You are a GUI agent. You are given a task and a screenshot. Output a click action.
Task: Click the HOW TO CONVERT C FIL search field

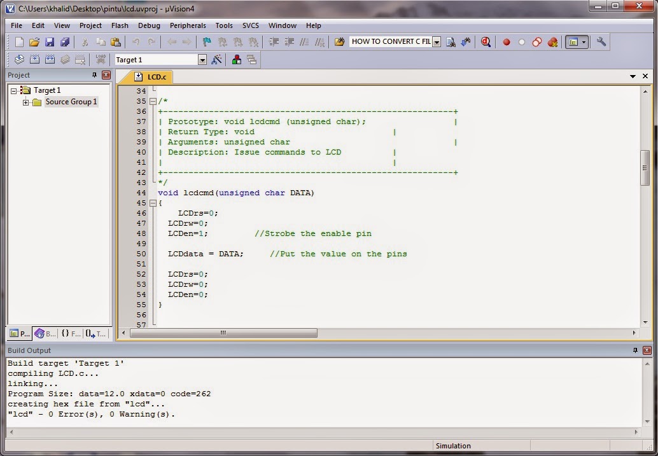coord(391,42)
